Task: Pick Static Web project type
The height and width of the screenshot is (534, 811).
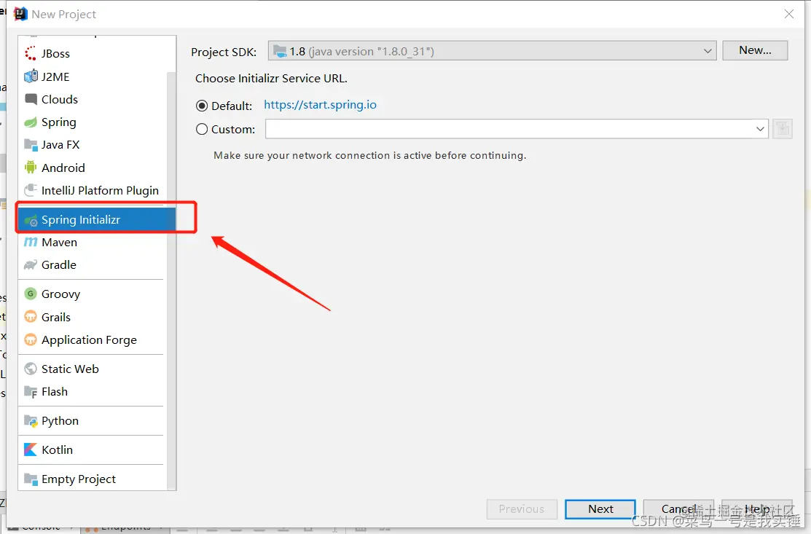Action: (93, 369)
